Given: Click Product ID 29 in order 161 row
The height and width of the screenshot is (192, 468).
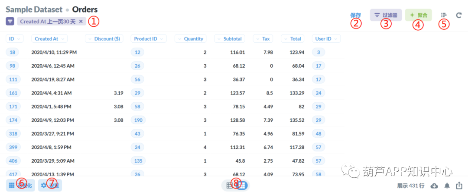Looking at the screenshot, I should (137, 93).
